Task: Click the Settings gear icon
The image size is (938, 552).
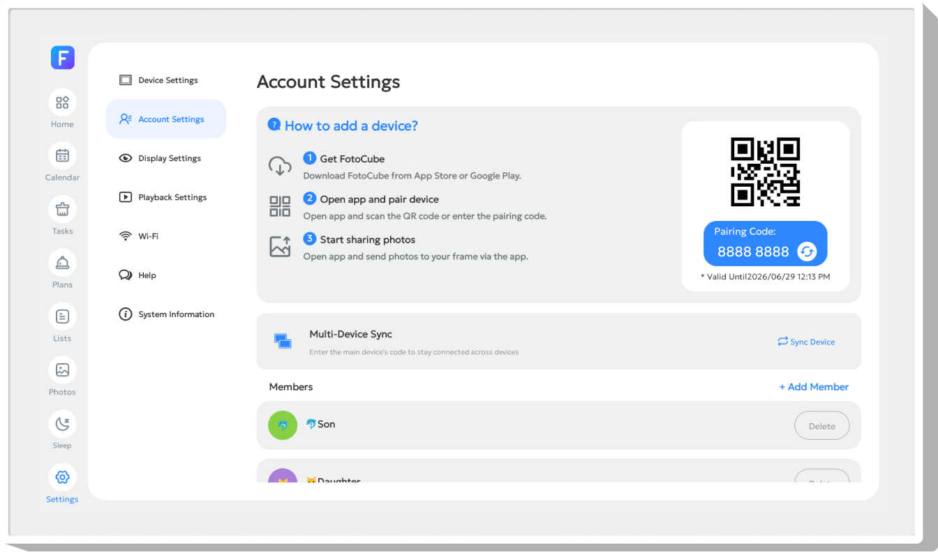Action: tap(62, 477)
